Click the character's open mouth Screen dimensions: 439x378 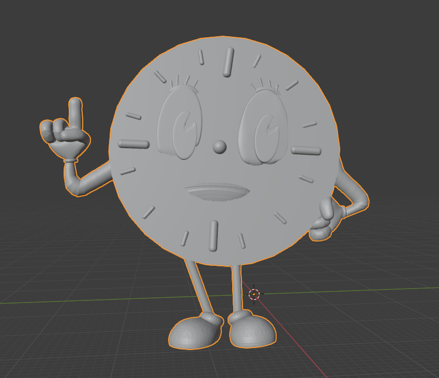click(217, 192)
